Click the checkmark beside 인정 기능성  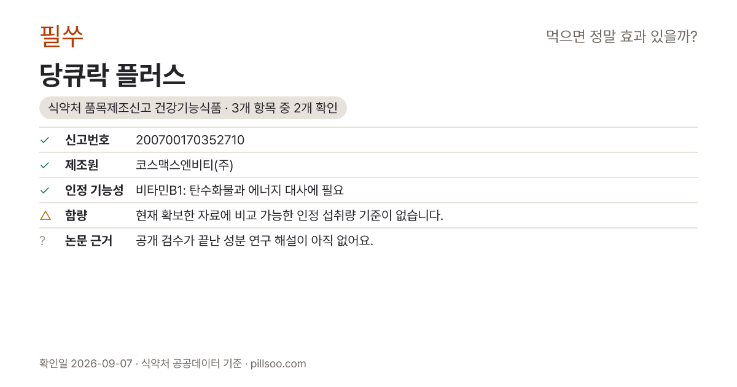pos(44,190)
